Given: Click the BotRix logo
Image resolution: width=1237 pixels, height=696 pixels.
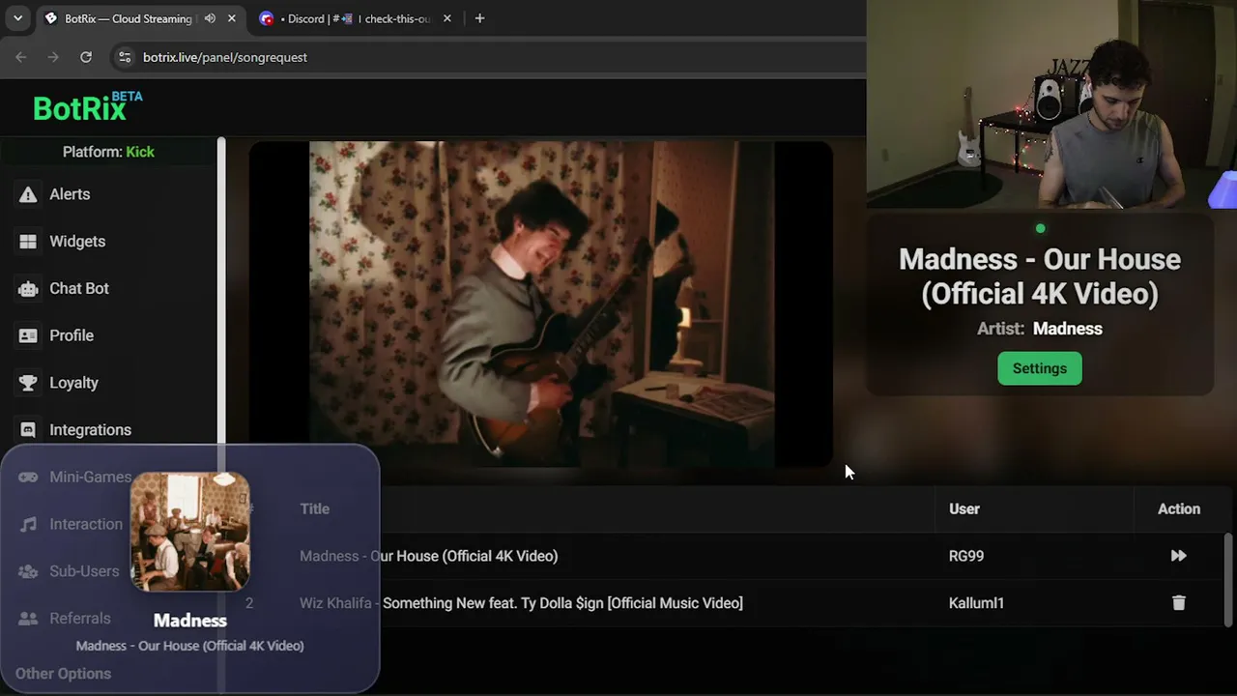Looking at the screenshot, I should pos(87,106).
